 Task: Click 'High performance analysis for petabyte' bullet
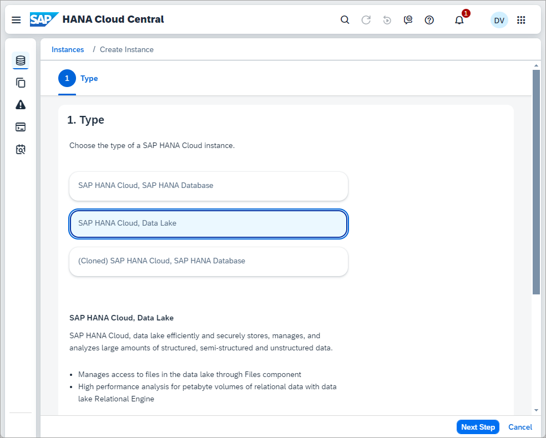[x=207, y=393]
